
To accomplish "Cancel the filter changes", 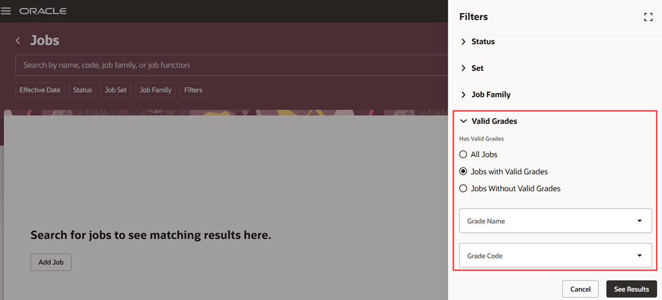I will 580,289.
